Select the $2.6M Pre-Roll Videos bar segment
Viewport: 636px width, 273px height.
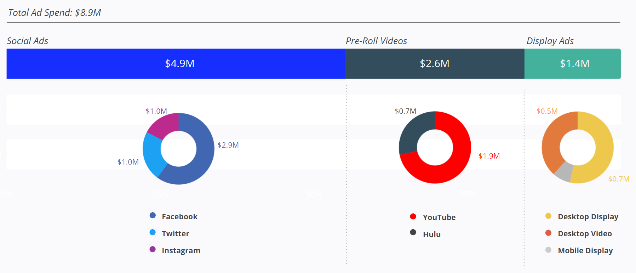pyautogui.click(x=434, y=64)
